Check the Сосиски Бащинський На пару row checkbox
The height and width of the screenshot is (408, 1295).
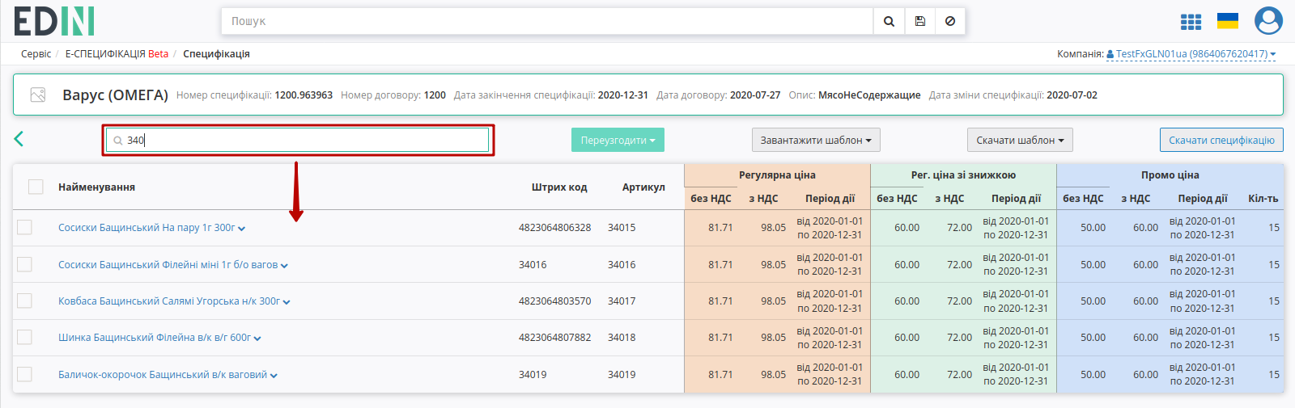click(24, 227)
